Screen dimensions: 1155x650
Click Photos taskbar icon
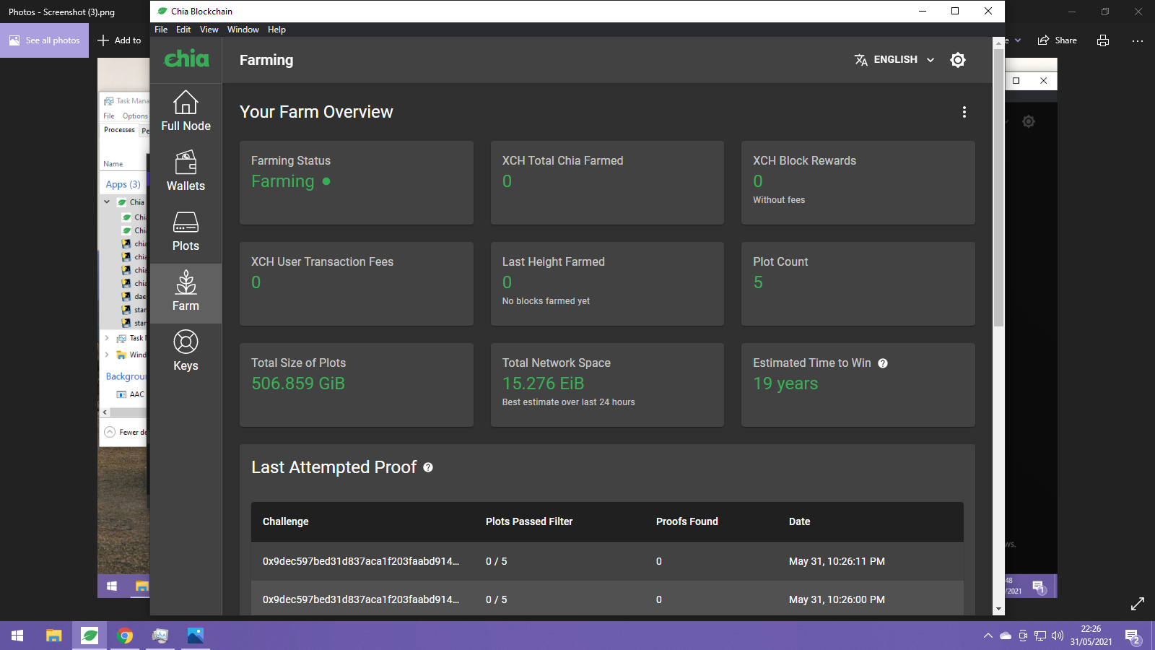pos(196,636)
